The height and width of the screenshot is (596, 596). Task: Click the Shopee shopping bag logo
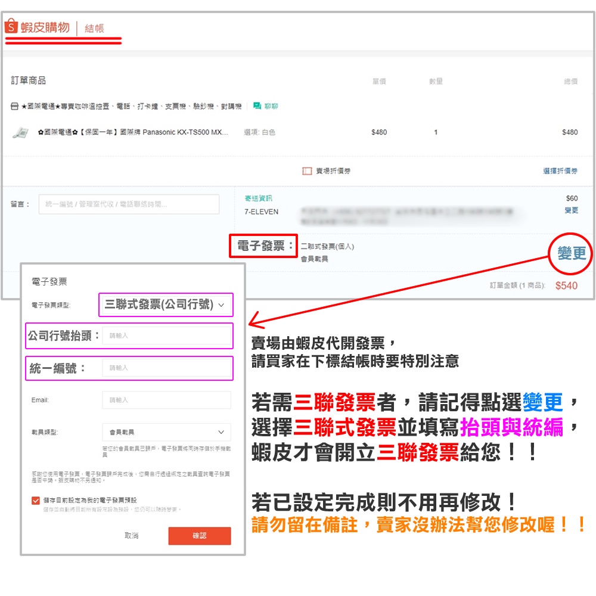coord(11,26)
